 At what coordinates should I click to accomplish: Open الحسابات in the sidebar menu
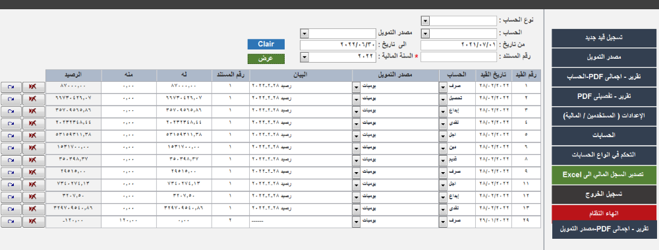[x=604, y=135]
